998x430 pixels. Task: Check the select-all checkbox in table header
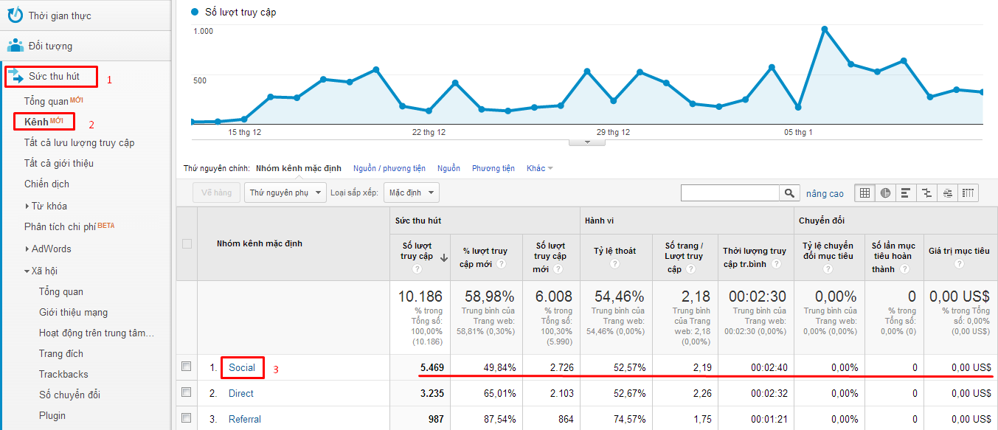pos(187,243)
